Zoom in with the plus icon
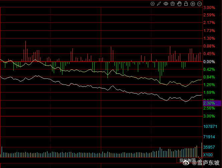The image size is (222, 168). click(x=193, y=4)
